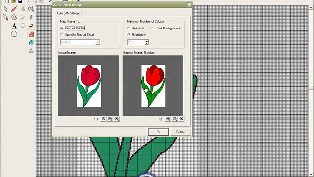Activate the red cross-stitch tool
Viewport: 314px width, 177px height.
pos(31,34)
